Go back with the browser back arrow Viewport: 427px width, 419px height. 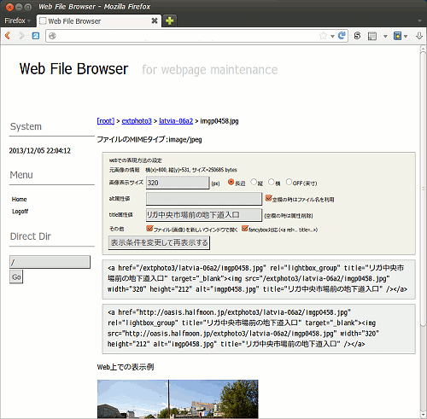click(x=8, y=36)
